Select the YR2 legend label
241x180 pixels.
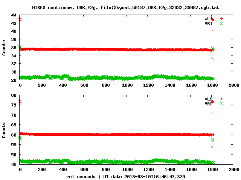point(208,104)
